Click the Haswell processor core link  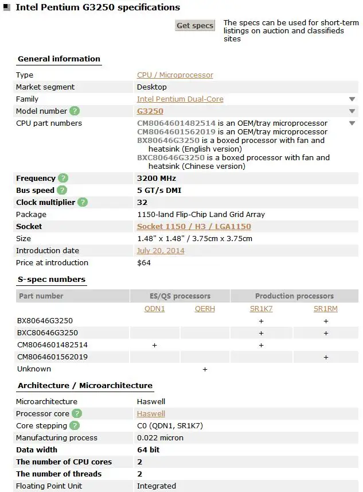coord(151,413)
